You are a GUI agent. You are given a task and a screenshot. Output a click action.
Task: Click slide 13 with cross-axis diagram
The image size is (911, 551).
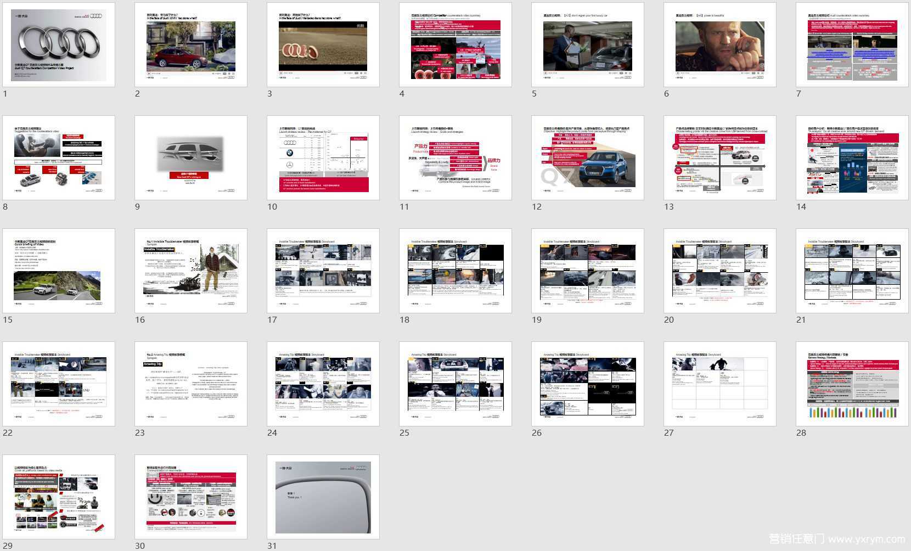(720, 158)
